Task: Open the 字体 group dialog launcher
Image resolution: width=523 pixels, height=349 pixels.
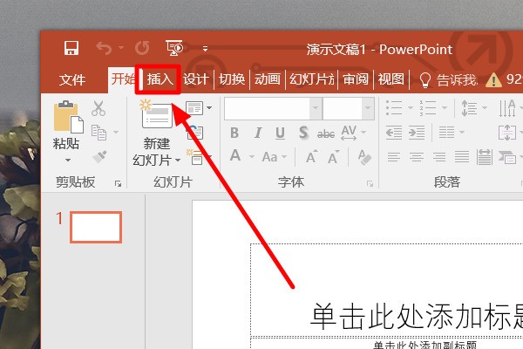Action: (370, 183)
